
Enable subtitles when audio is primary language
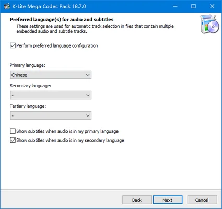click(x=13, y=131)
